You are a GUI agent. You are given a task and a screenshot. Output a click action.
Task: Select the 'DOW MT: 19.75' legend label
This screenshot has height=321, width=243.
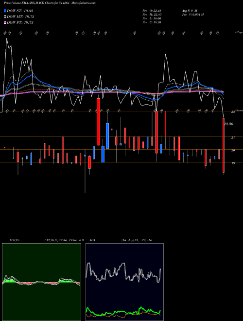coord(20,17)
